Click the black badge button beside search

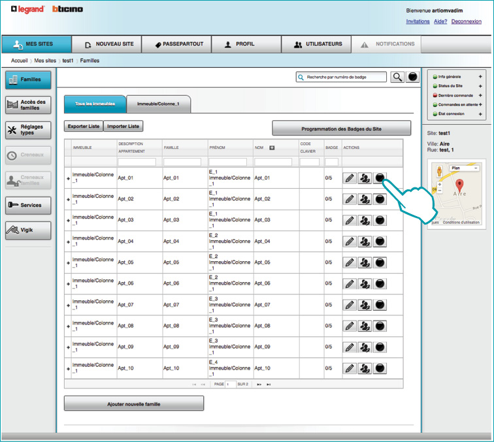(413, 77)
